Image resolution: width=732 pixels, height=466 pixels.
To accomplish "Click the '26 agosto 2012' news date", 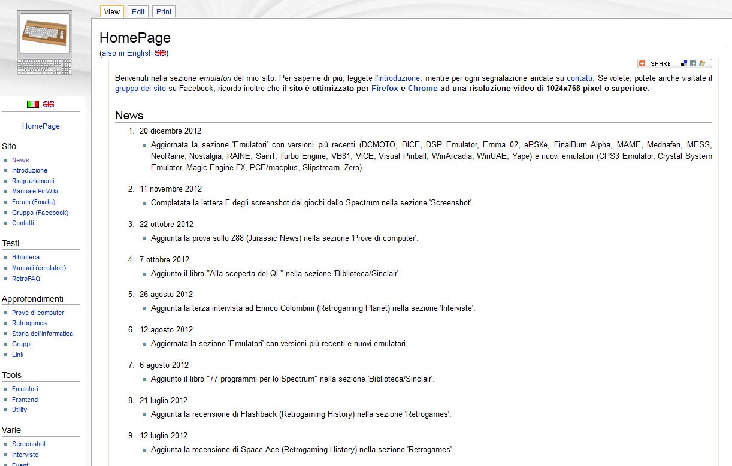I will pos(166,294).
